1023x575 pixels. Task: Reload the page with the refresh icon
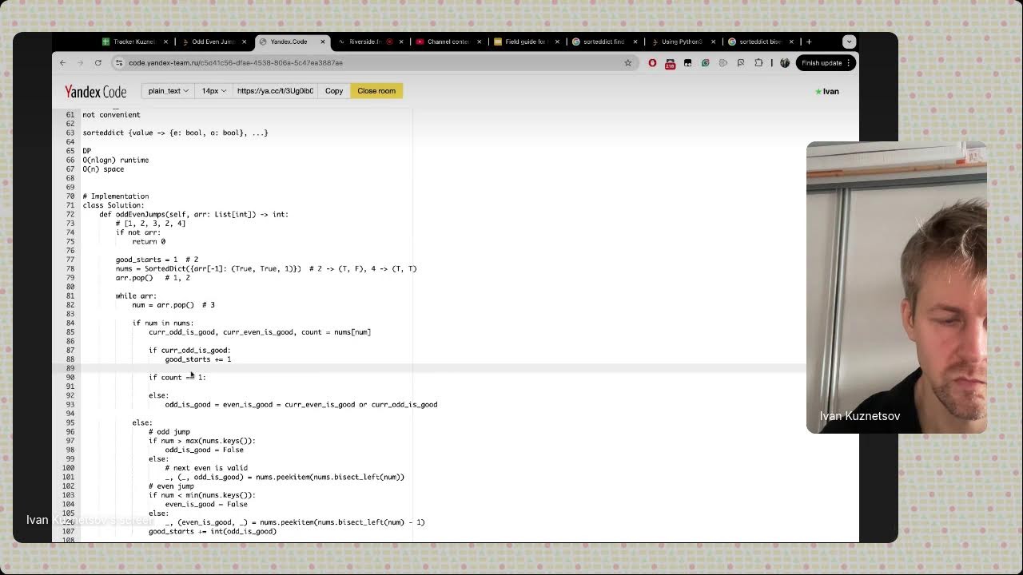click(98, 62)
